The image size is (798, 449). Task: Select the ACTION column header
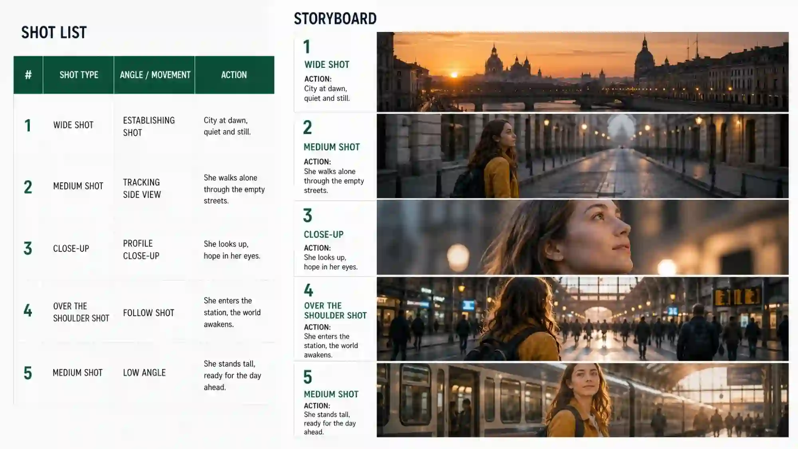click(x=234, y=75)
